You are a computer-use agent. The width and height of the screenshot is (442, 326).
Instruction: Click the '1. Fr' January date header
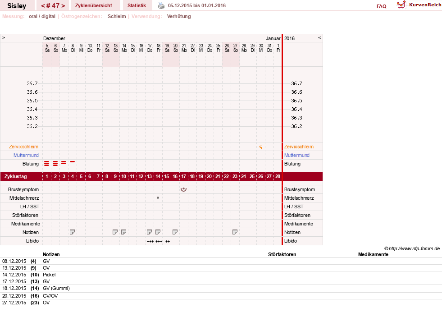click(x=278, y=48)
